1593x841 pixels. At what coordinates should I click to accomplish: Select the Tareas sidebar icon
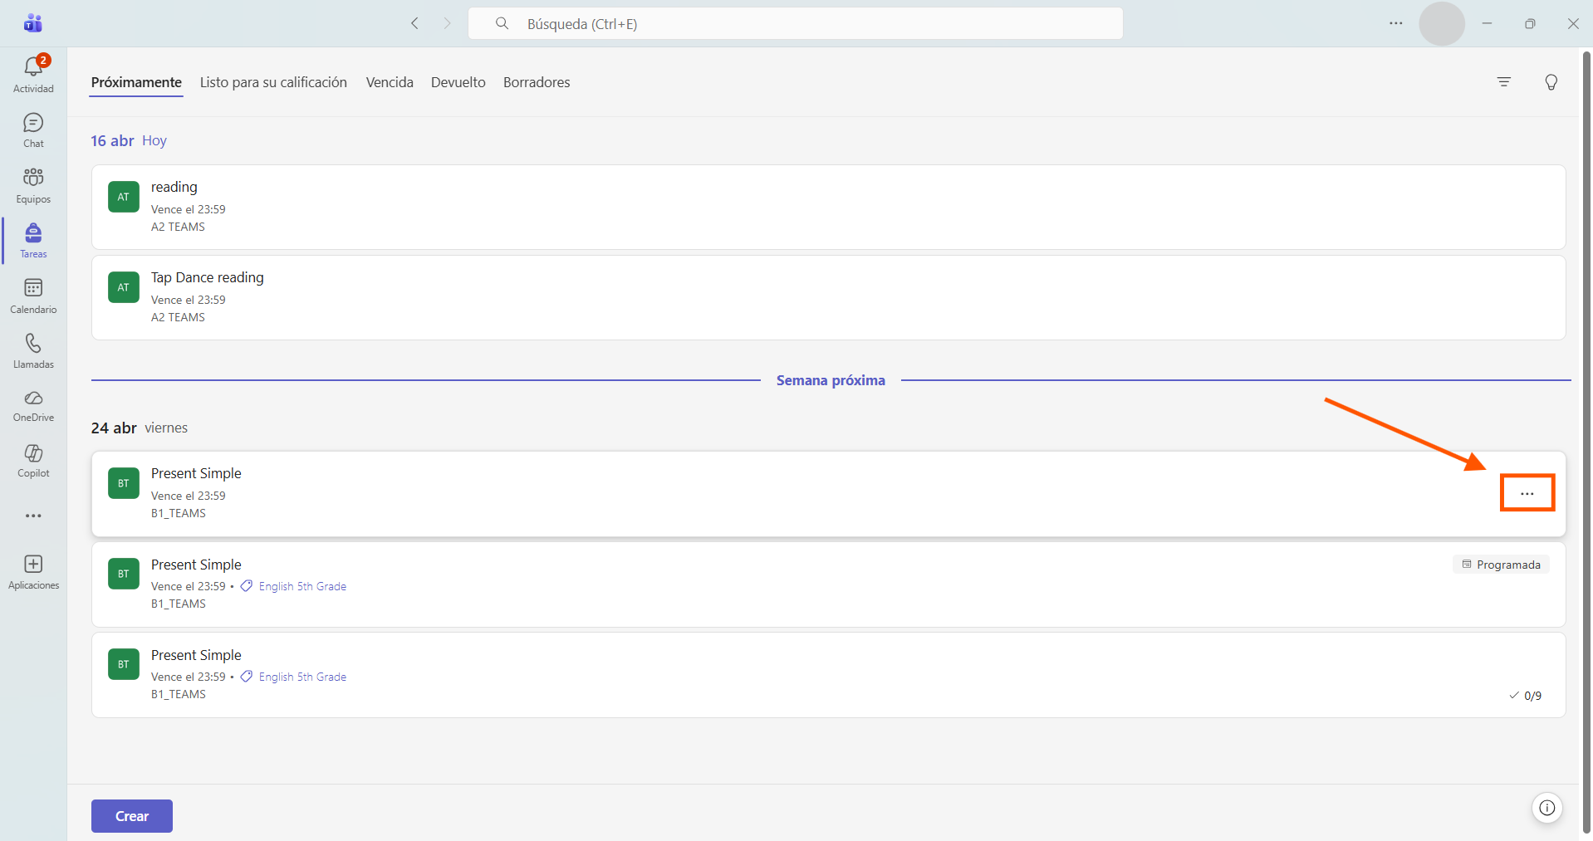click(33, 241)
